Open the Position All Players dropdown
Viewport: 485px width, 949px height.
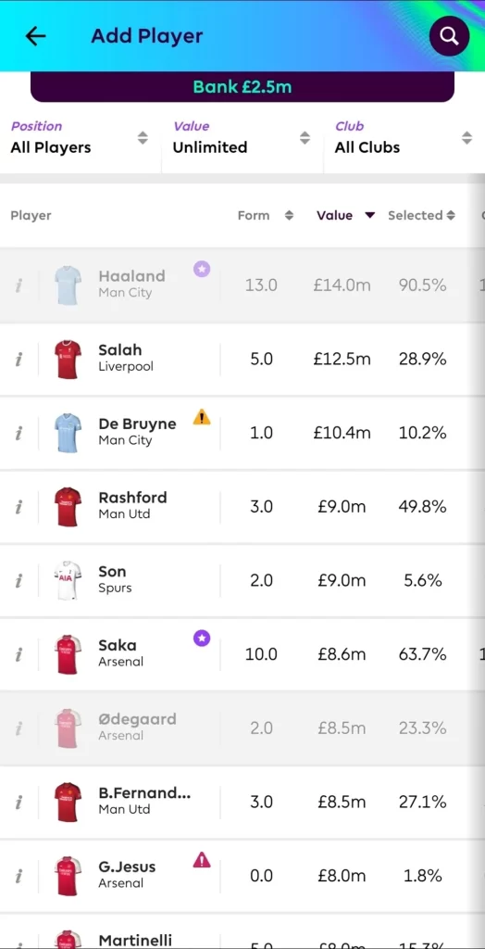[x=80, y=138]
